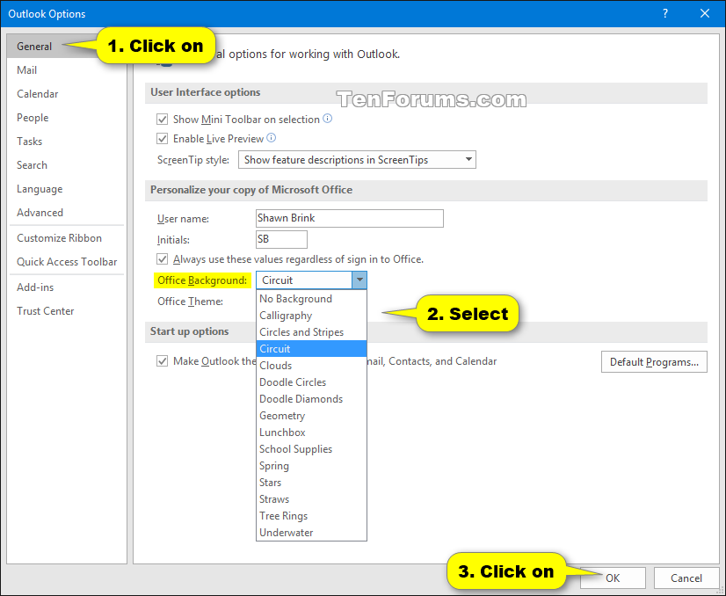
Task: Uncheck Show Mini Toolbar on selection
Action: click(162, 120)
